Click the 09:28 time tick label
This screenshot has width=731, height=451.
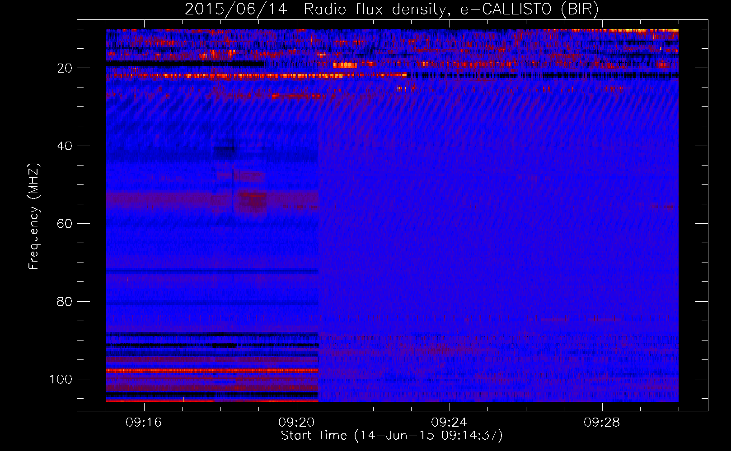coord(602,423)
